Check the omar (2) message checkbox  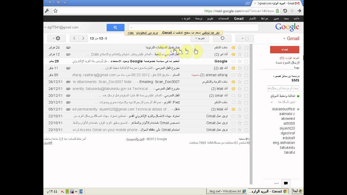pos(246,96)
